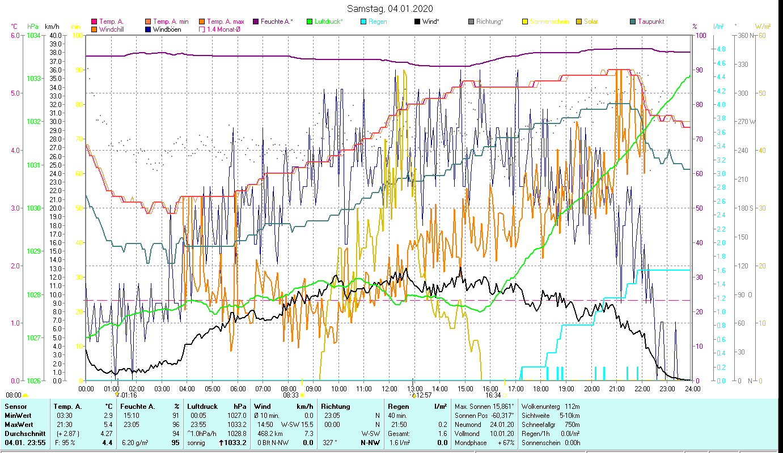Viewport: 783px width, 453px height.
Task: Click the dark blue Windböen legend square
Action: tap(148, 29)
